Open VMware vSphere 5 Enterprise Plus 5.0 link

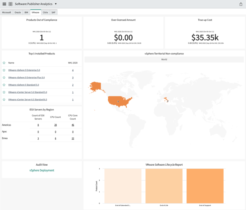[26, 78]
